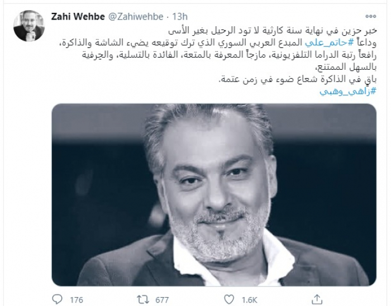
Task: Click the 677 retweets count
Action: click(x=162, y=299)
